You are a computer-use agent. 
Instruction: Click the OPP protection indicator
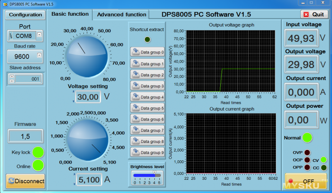(307, 167)
